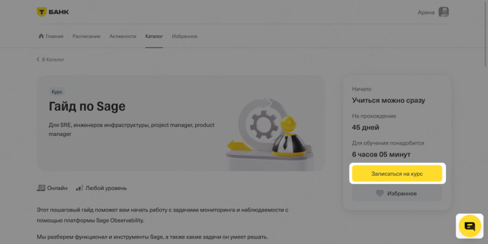Click the back chevron before В Каталог
The image size is (488, 244).
tap(38, 59)
